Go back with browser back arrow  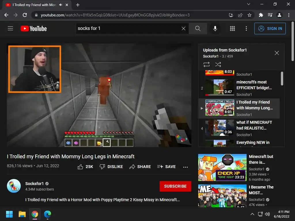click(x=6, y=15)
